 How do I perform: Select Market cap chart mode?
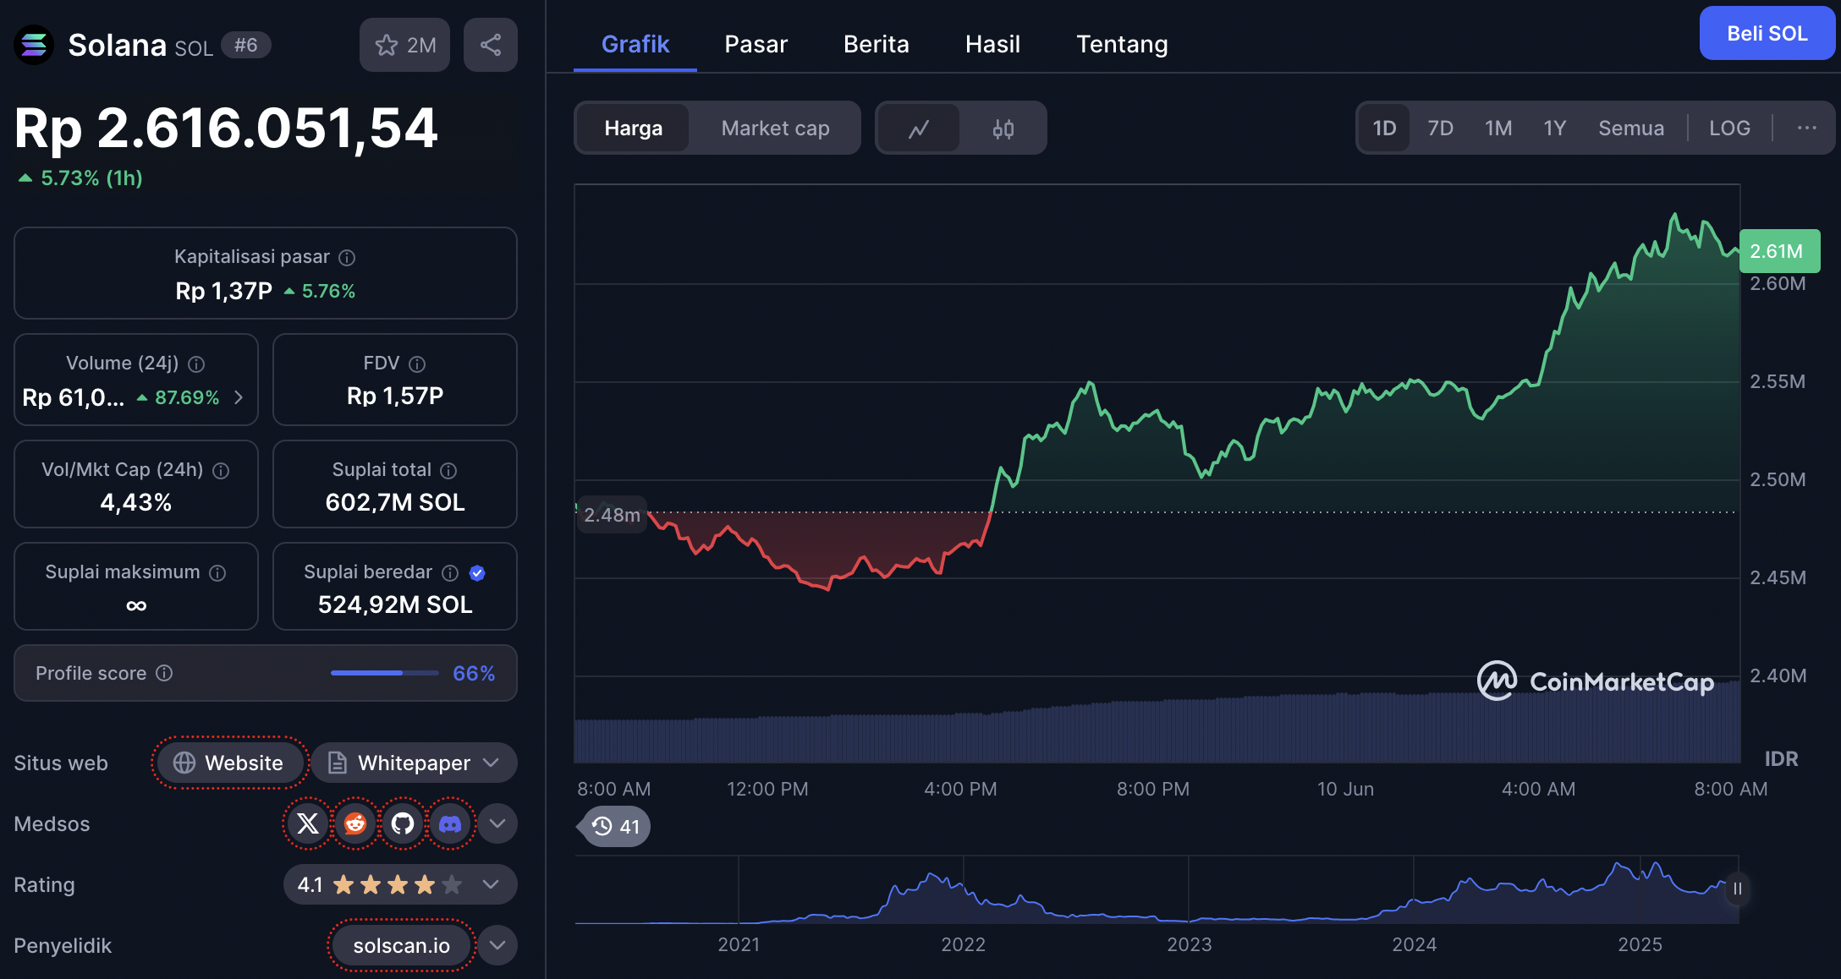775,129
